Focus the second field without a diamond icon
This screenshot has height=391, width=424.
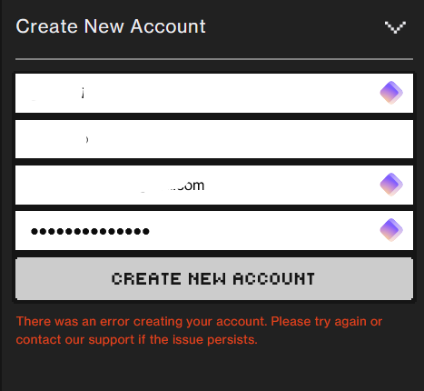coord(214,139)
